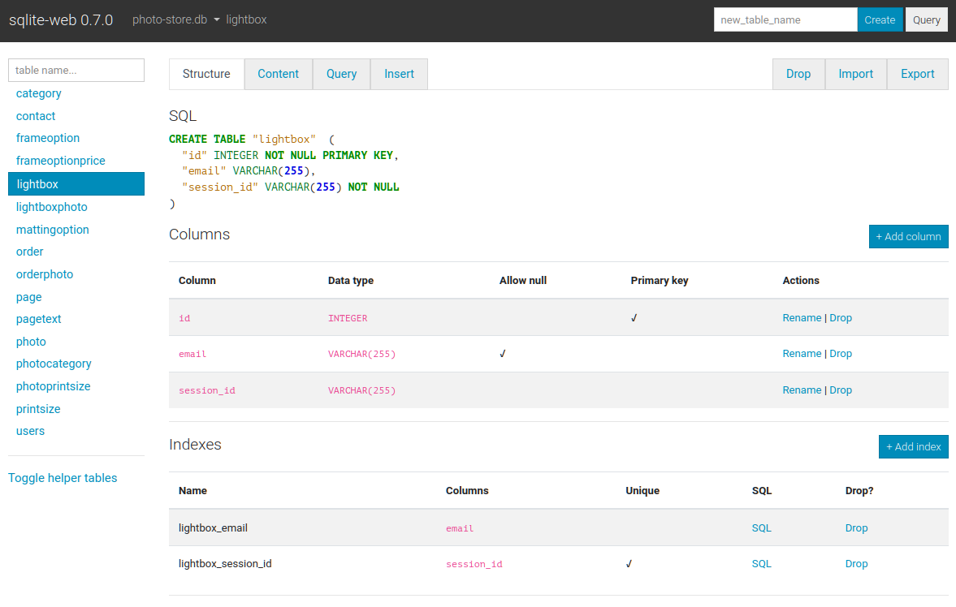
Task: Open the Import page
Action: coord(855,74)
